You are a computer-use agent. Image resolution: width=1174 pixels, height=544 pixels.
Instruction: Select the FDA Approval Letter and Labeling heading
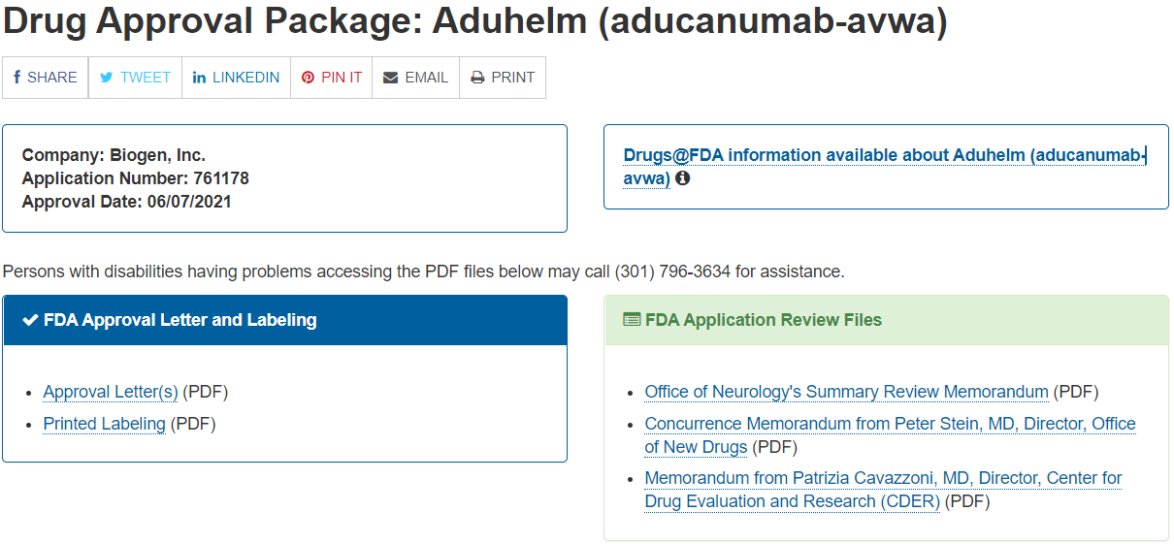[x=180, y=320]
